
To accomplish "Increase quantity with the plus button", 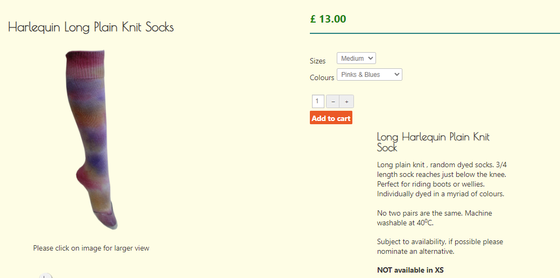I will pyautogui.click(x=346, y=102).
